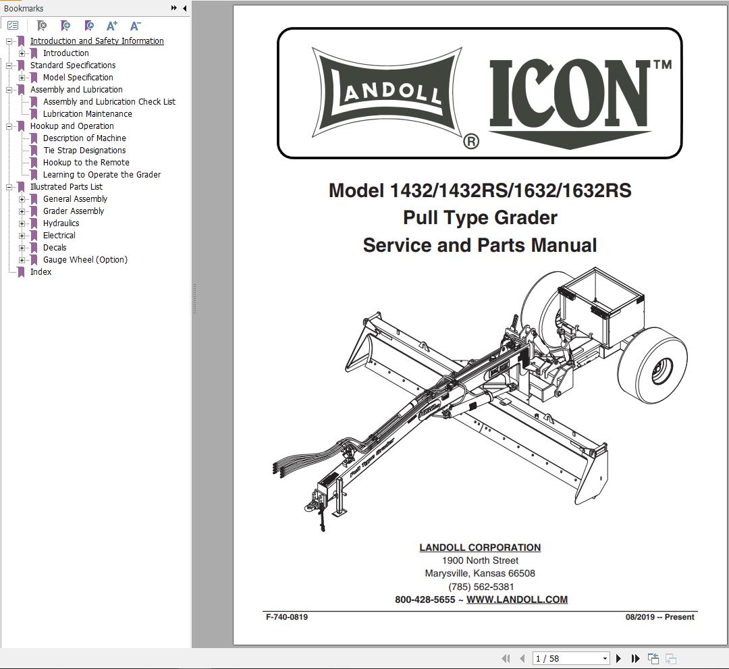Click the double-chevron expand panel control
Image resolution: width=729 pixels, height=669 pixels.
point(174,8)
